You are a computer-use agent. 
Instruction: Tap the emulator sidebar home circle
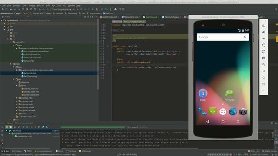point(264,78)
